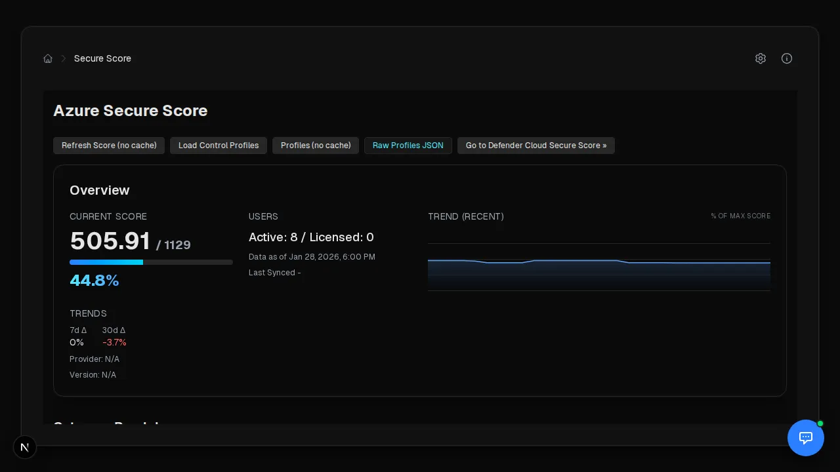This screenshot has height=472, width=840.
Task: Click the Version: N/A text
Action: pyautogui.click(x=93, y=375)
